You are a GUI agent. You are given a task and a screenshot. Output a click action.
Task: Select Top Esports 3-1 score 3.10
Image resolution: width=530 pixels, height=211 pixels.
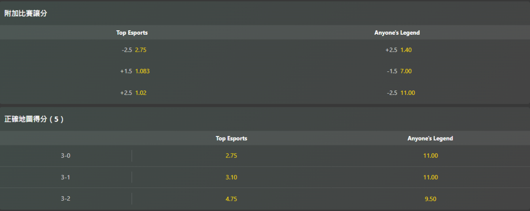[231, 177]
